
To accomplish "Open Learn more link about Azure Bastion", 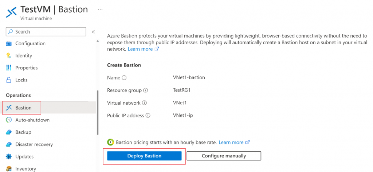I will pos(143,49).
